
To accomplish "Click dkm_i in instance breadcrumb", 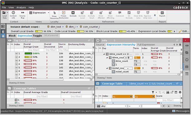I will (x=72, y=27).
